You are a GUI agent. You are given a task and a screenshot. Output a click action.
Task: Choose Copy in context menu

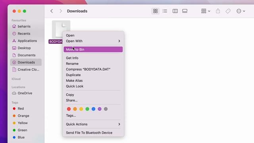point(93,95)
